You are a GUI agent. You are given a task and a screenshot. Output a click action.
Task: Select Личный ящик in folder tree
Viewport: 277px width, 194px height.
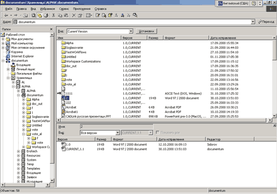[26, 69]
